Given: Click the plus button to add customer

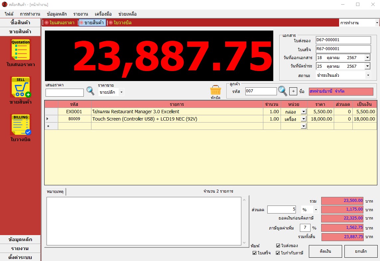Looking at the screenshot, I should click(293, 91).
